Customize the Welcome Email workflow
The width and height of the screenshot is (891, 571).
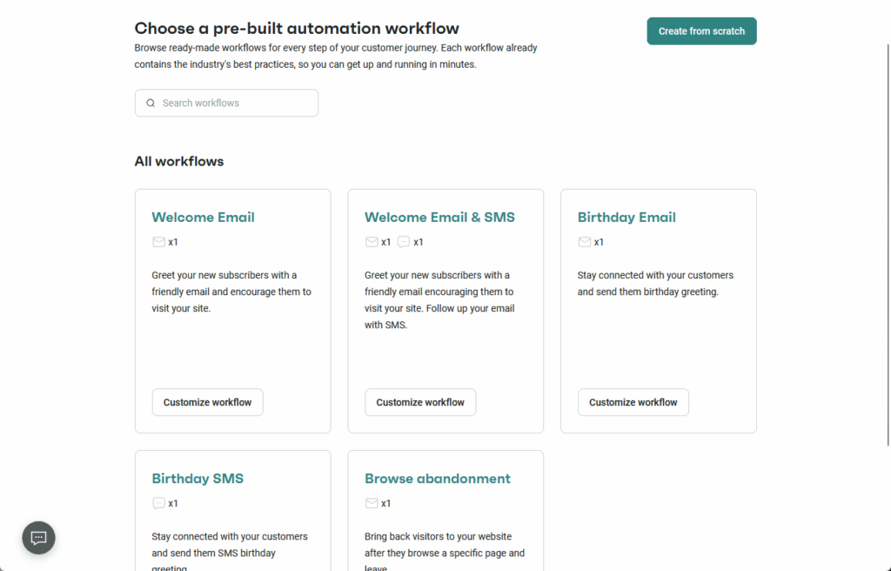[207, 402]
